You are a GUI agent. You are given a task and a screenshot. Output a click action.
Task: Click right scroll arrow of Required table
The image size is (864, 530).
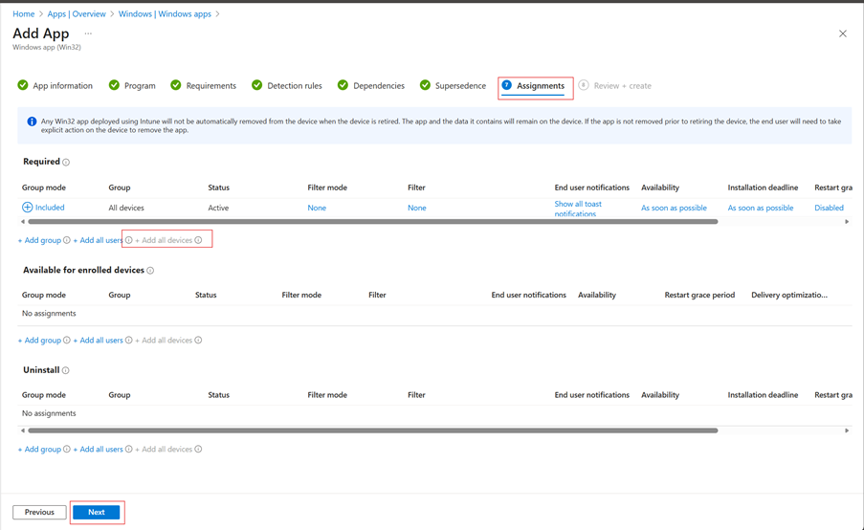tap(847, 222)
